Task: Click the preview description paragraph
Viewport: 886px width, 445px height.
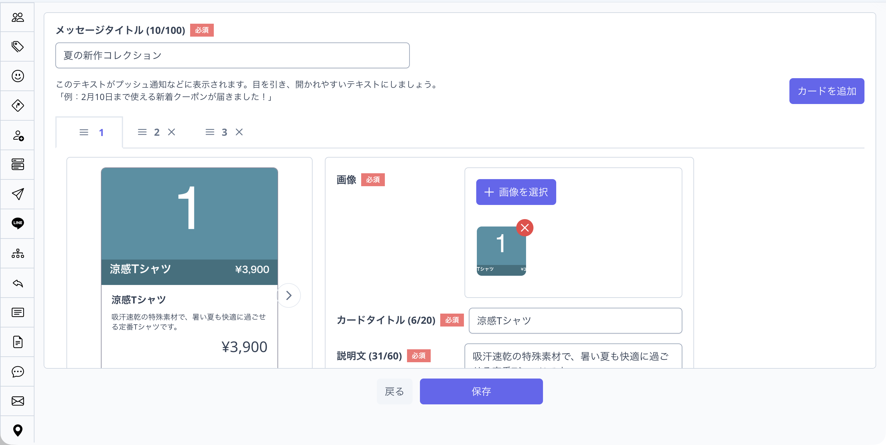Action: (x=189, y=322)
